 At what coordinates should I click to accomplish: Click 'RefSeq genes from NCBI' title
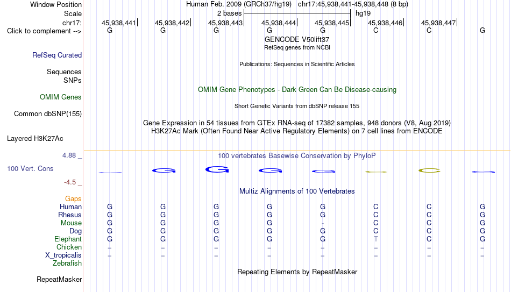297,47
